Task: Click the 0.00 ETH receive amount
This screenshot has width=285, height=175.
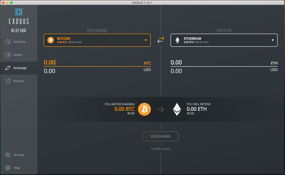Action: pyautogui.click(x=197, y=109)
